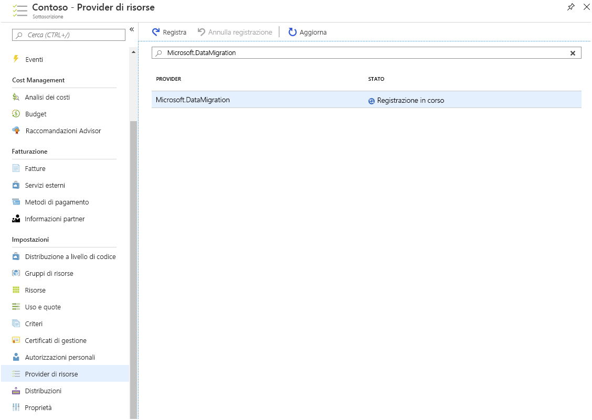Click the Registra button label
This screenshot has width=592, height=420.
pos(174,33)
